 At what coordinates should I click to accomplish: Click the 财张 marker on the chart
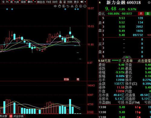[66, 80]
